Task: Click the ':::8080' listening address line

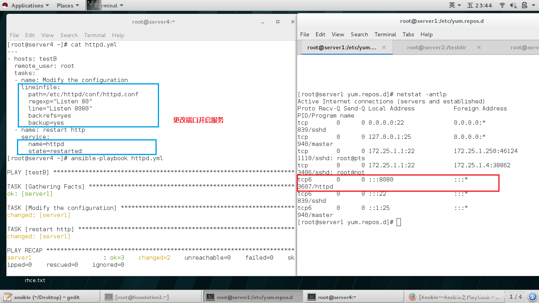Action: pyautogui.click(x=381, y=180)
